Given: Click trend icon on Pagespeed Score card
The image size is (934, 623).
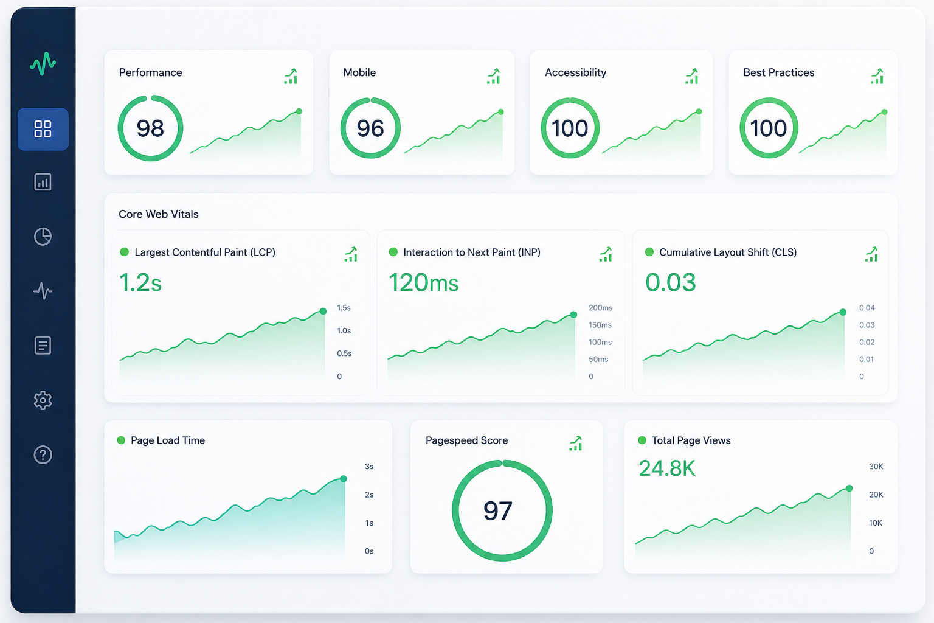Looking at the screenshot, I should point(576,444).
